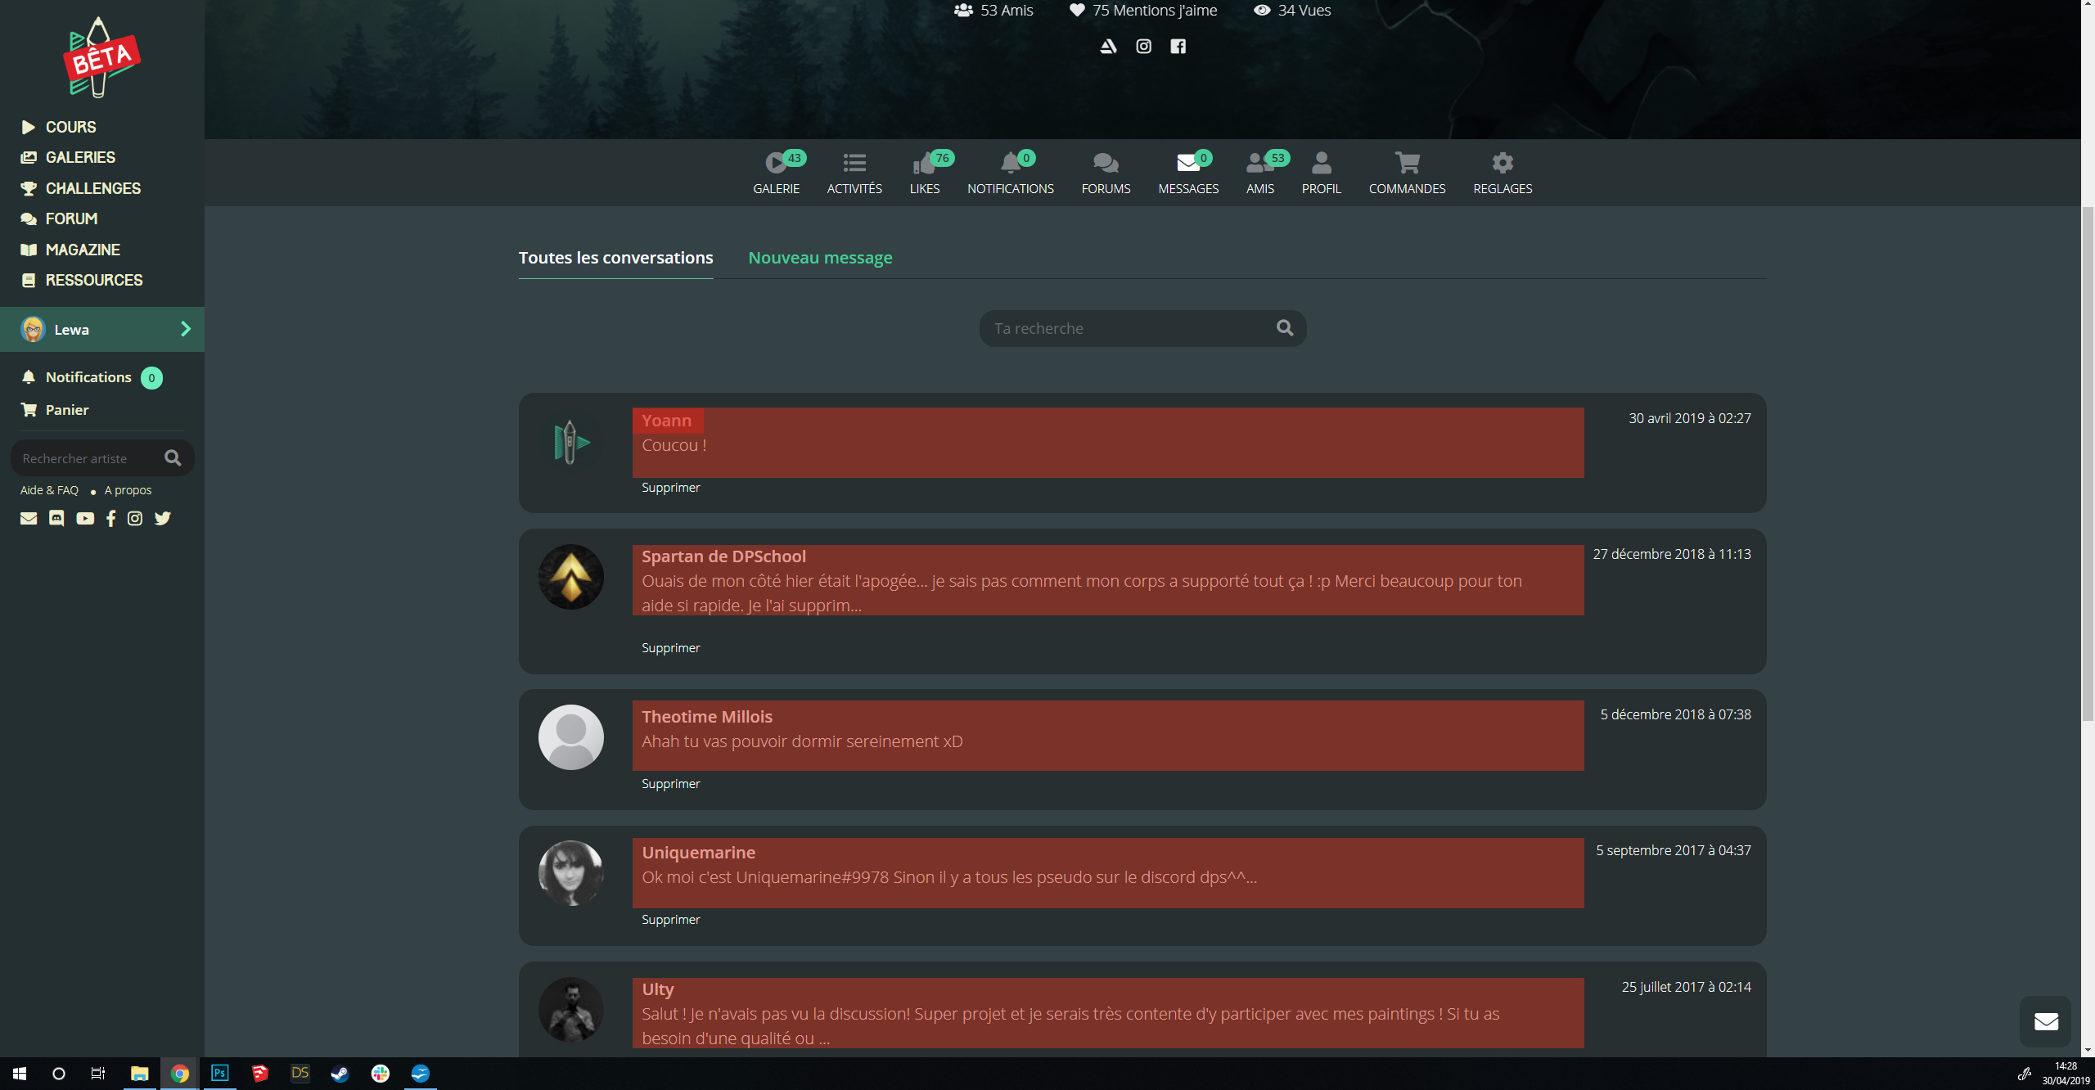Click Uniquemarine's avatar thumbnail
This screenshot has width=2095, height=1090.
coord(570,873)
